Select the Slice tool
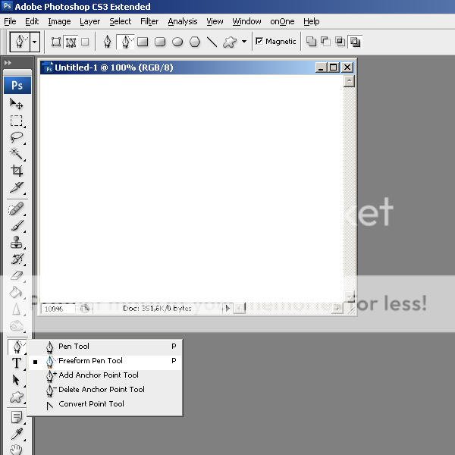 pos(16,187)
